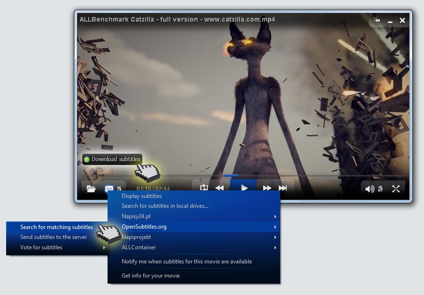This screenshot has width=424, height=295.
Task: Expand arrow next to Napisy24.pl
Action: (275, 217)
